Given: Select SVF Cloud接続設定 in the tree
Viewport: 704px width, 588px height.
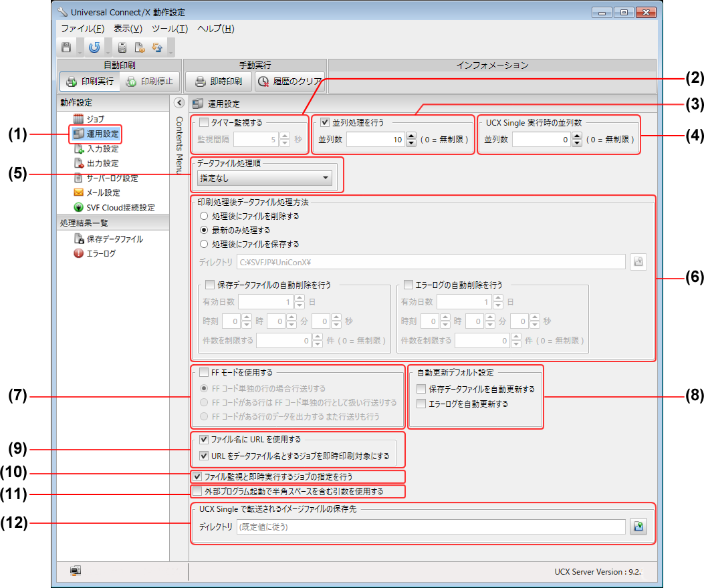Looking at the screenshot, I should click(x=114, y=208).
